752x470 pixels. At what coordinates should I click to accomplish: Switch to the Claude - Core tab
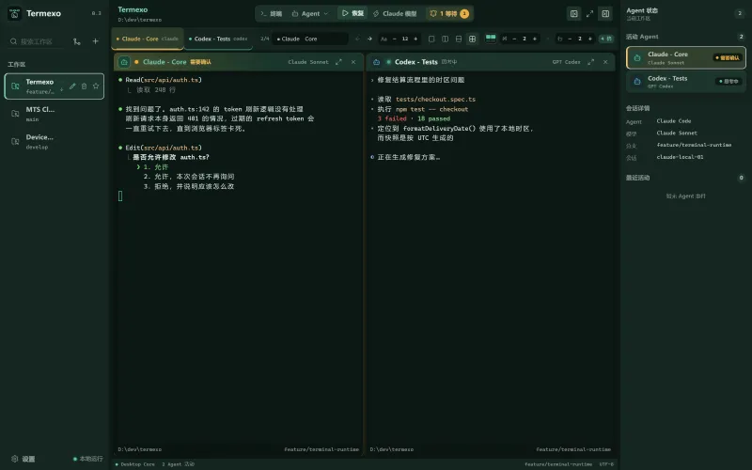(x=148, y=39)
